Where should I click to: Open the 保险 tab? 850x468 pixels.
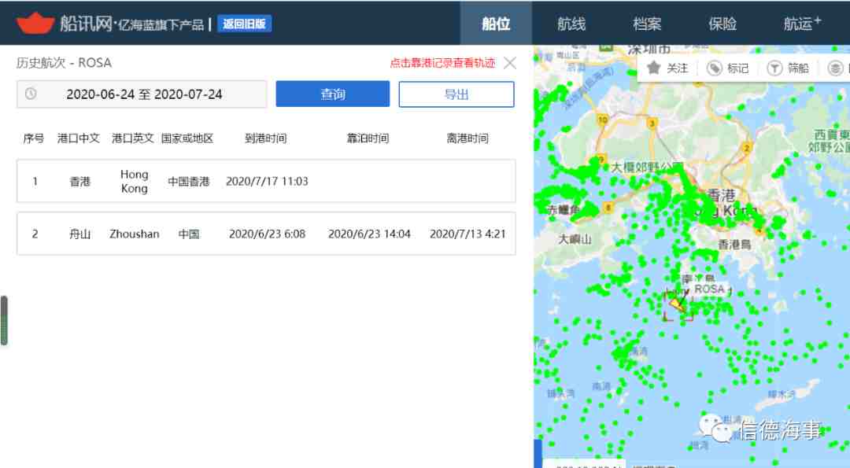(722, 24)
